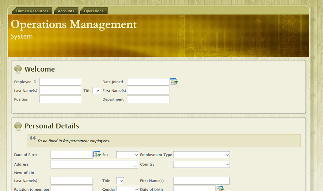Image resolution: width=323 pixels, height=191 pixels.
Task: Open the Accounts tab
Action: (x=66, y=11)
